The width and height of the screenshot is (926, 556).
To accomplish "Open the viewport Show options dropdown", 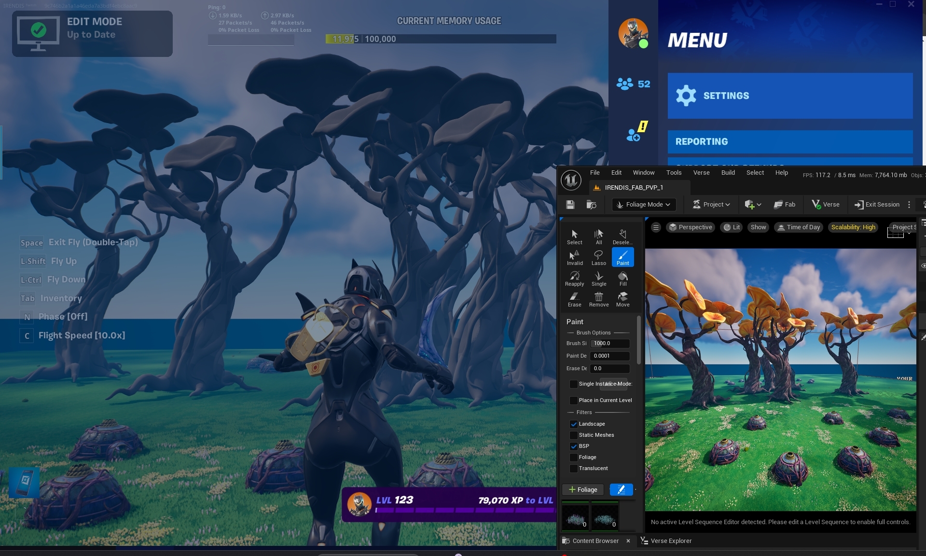I will pos(758,227).
